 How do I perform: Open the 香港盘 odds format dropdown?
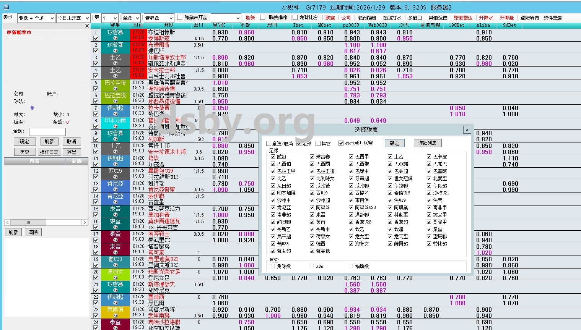159,18
